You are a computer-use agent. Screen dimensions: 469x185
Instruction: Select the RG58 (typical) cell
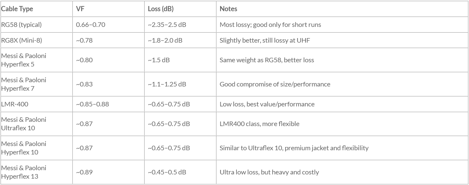[21, 25]
